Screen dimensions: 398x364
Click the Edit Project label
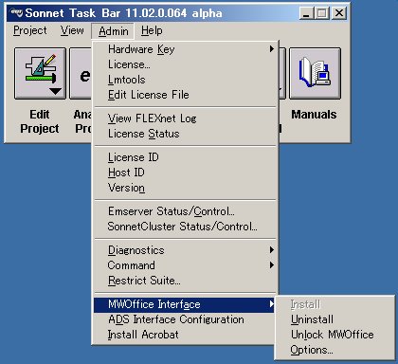tap(40, 121)
